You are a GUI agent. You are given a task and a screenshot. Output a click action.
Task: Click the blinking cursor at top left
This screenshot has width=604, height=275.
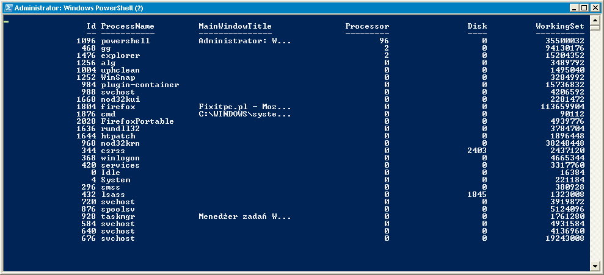pos(5,20)
